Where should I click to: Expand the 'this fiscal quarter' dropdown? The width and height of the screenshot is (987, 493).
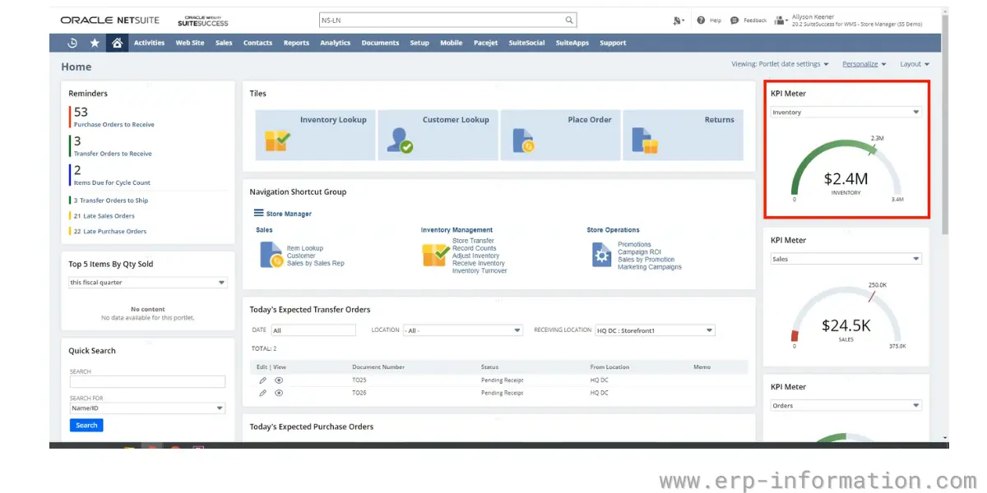(x=147, y=283)
